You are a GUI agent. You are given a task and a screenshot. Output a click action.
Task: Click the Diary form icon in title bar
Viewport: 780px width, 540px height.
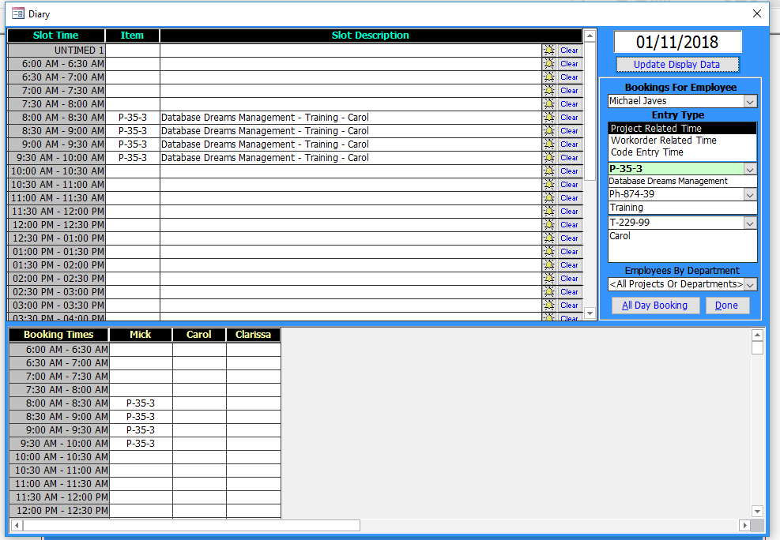[18, 13]
